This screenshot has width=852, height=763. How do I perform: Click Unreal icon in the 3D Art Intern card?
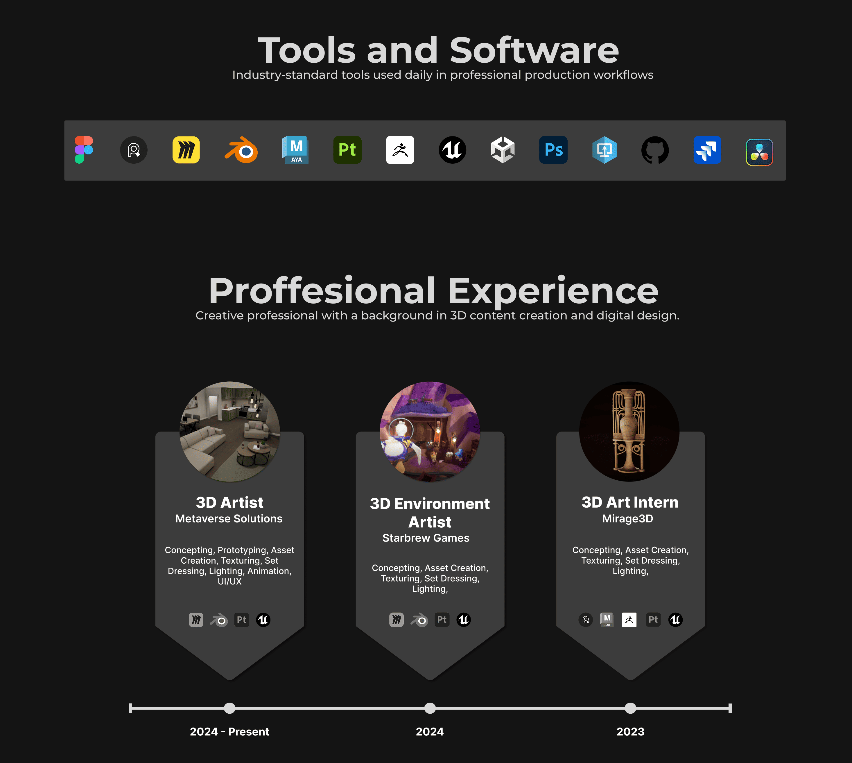[x=675, y=620]
